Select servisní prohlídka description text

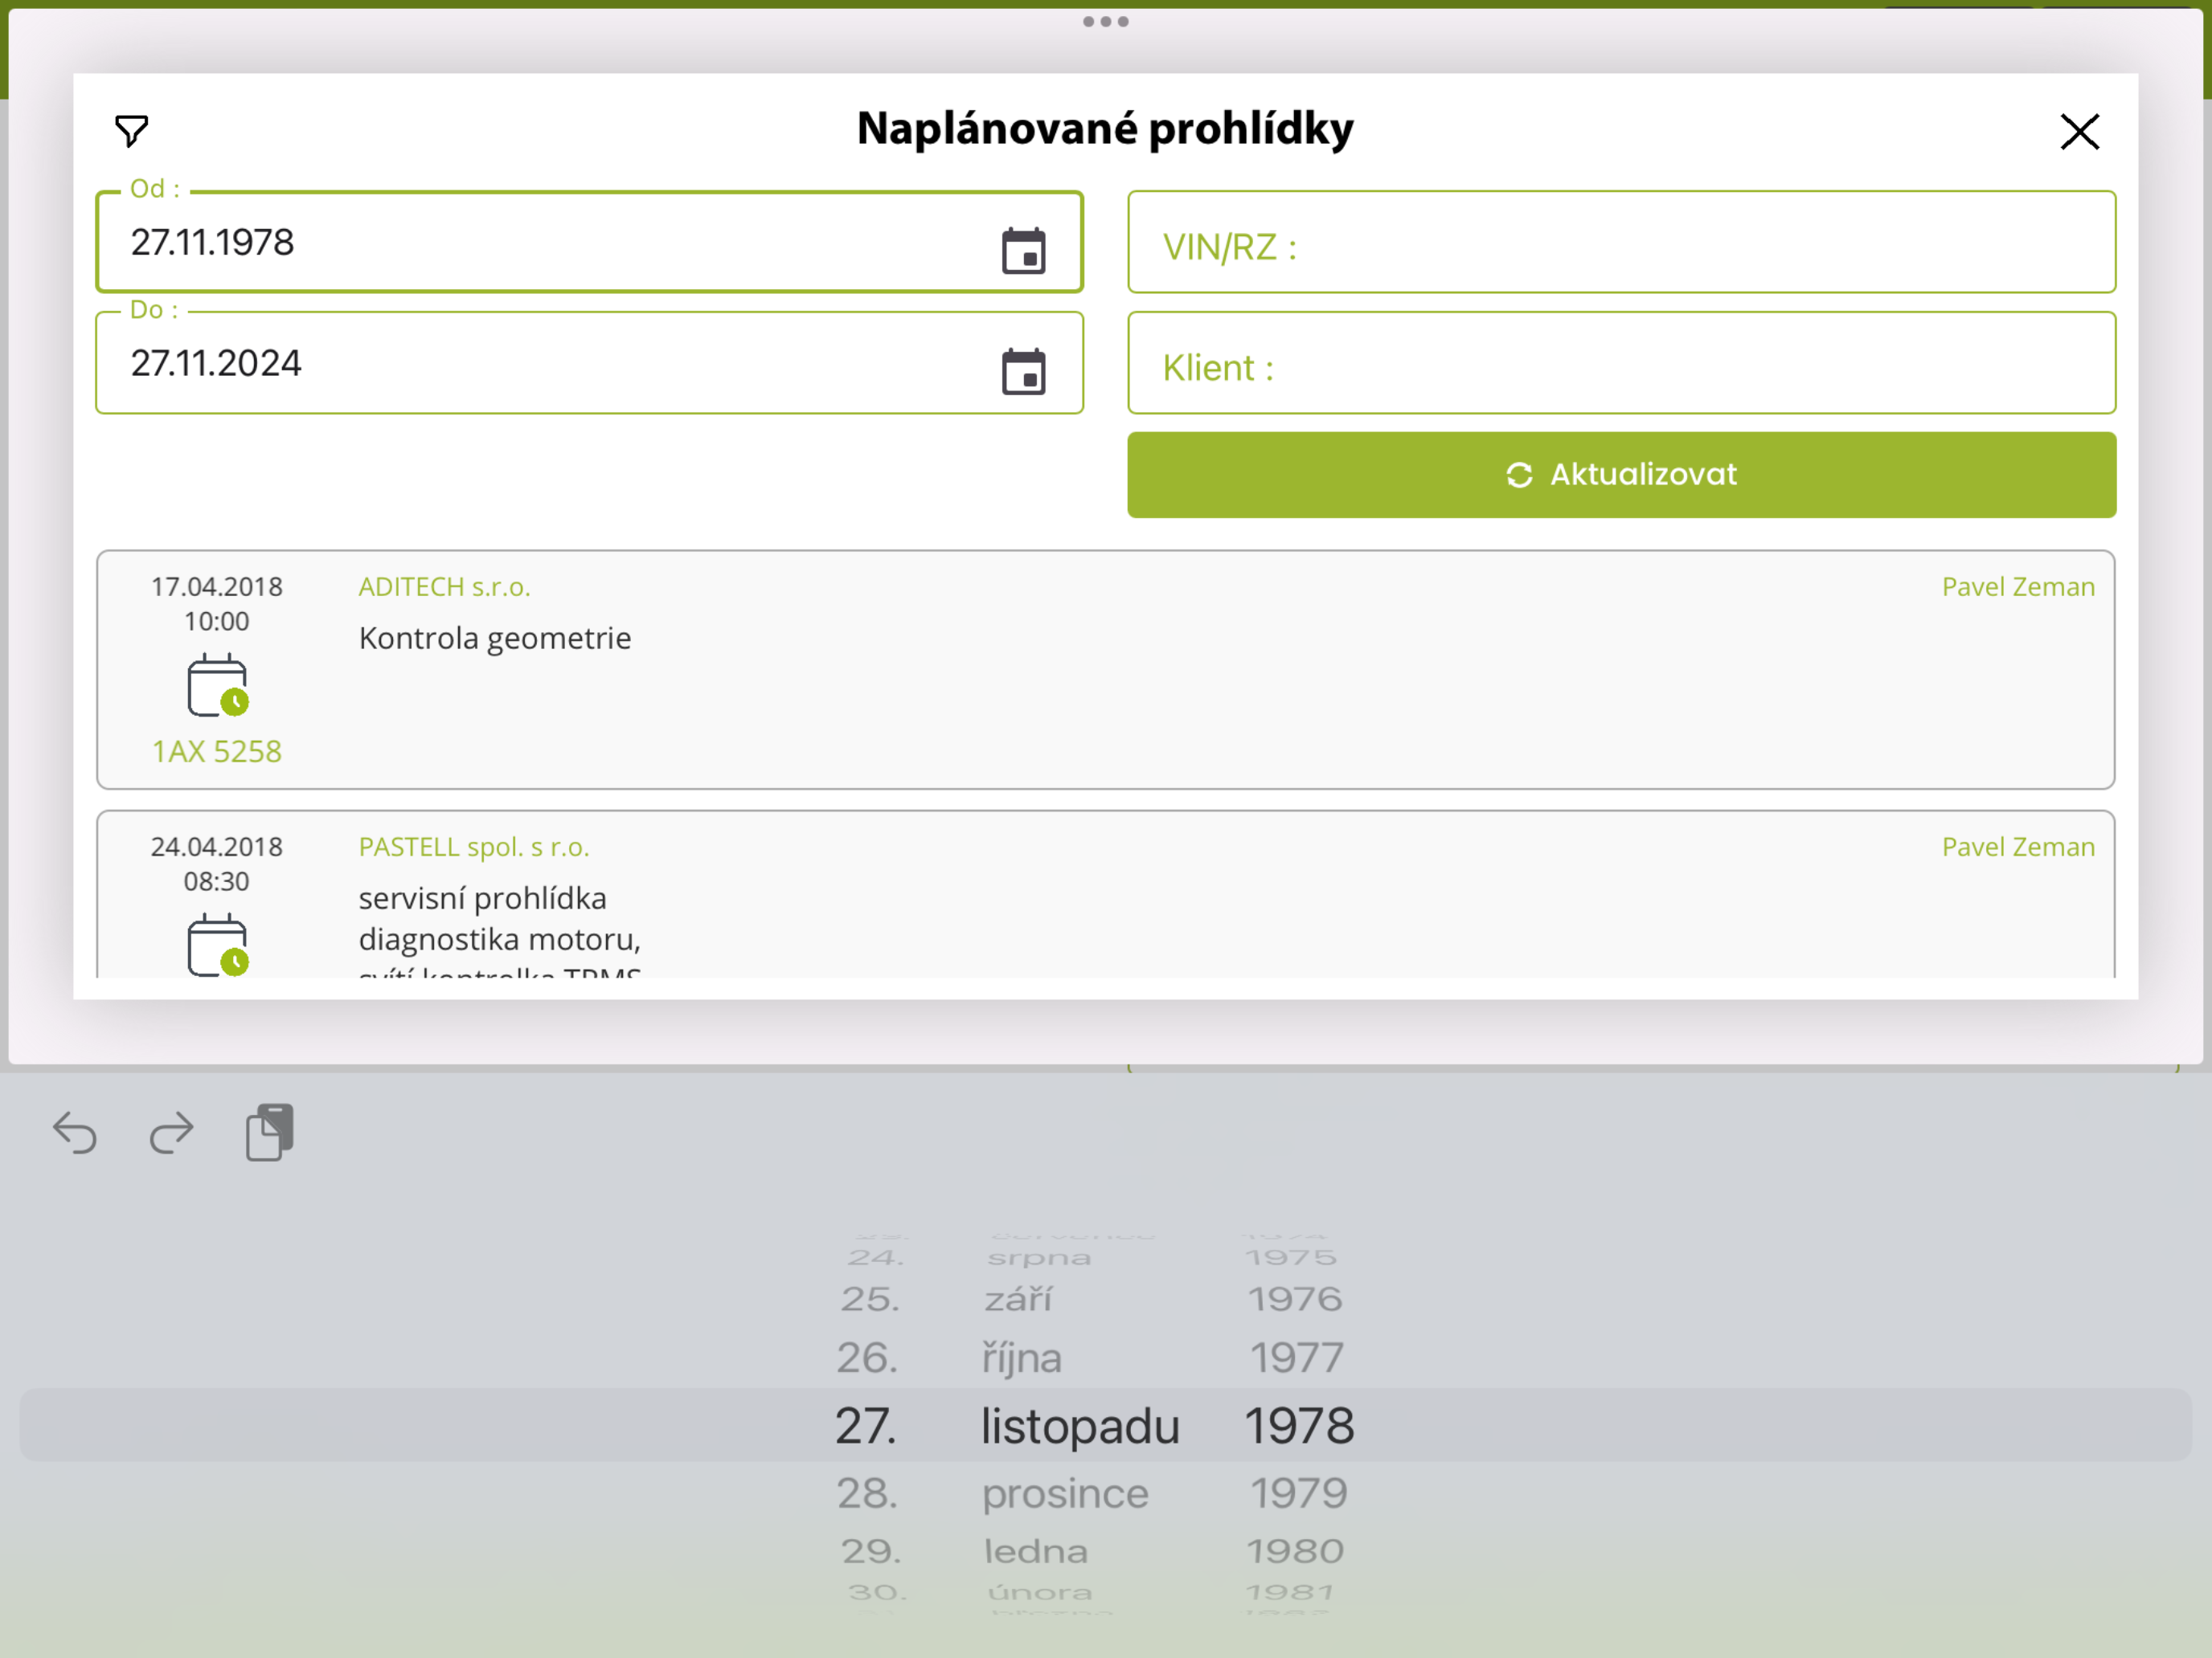click(x=482, y=898)
